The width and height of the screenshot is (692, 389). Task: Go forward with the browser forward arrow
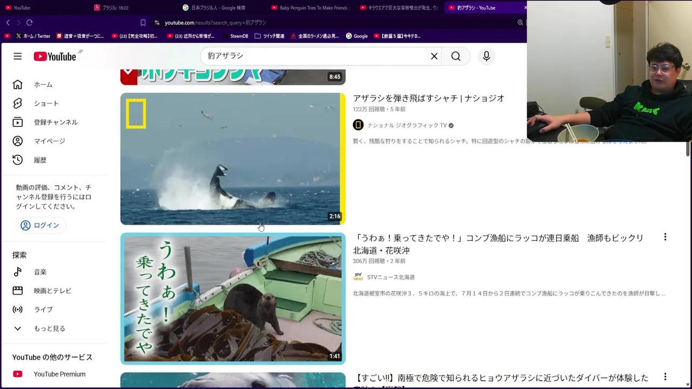pos(18,23)
